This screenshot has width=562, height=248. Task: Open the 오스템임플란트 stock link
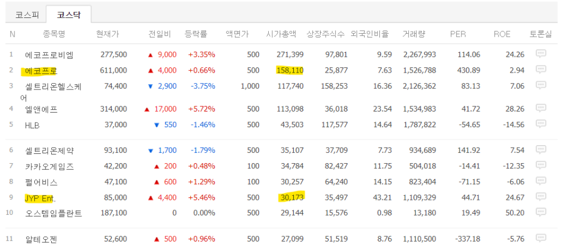54,214
